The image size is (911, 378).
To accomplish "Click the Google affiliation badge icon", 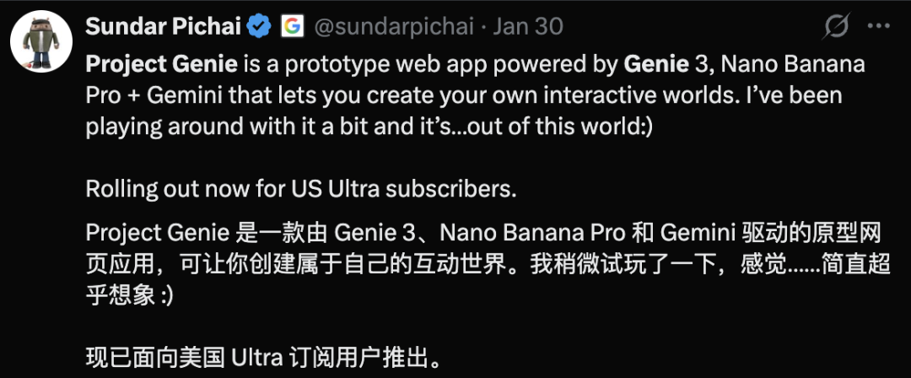I will [x=292, y=27].
